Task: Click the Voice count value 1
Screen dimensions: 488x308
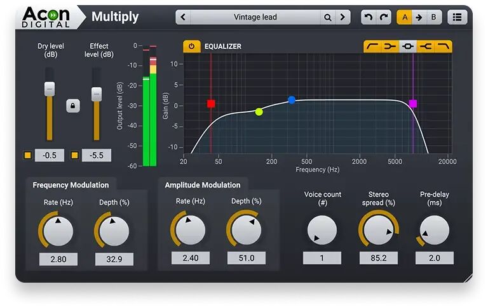Action: point(322,258)
